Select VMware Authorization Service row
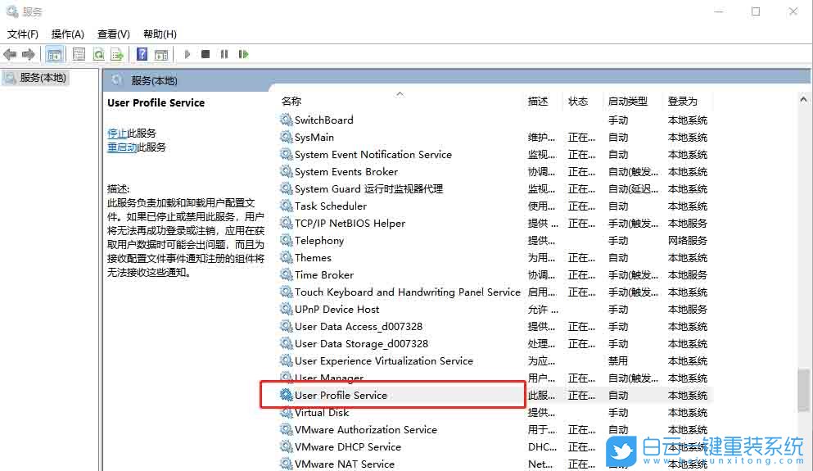Viewport: 813px width, 471px height. point(495,429)
